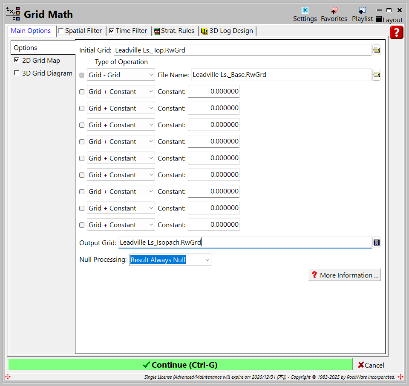Uncheck the 2D Grid Map option
Image resolution: width=409 pixels, height=386 pixels.
(17, 60)
